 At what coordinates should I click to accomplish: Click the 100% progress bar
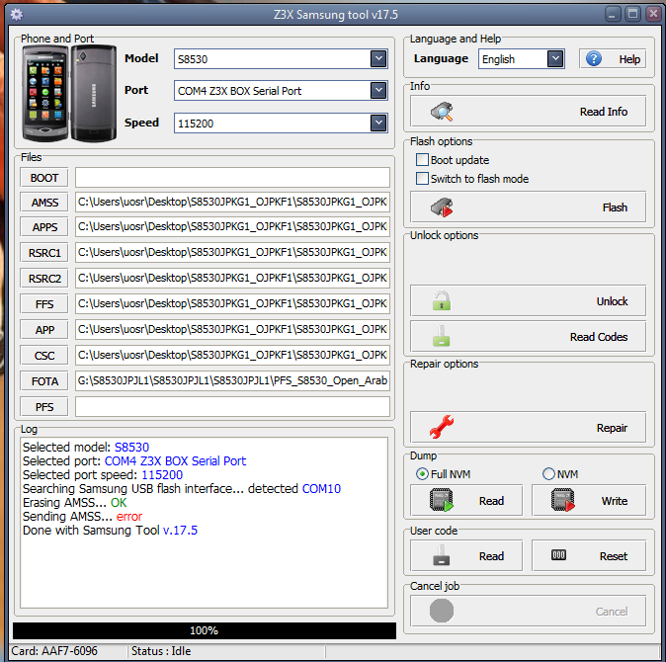pyautogui.click(x=205, y=630)
